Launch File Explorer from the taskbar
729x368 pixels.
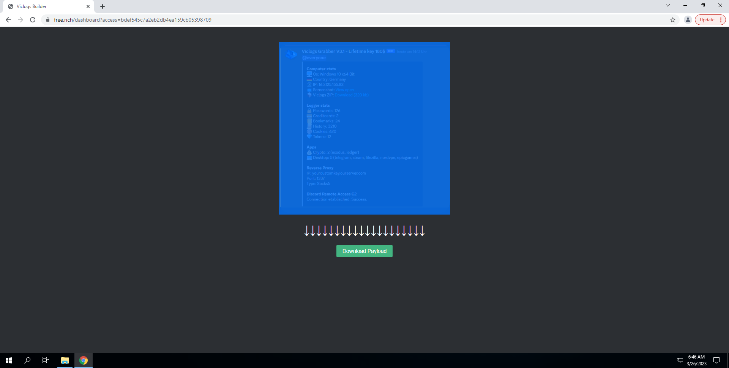click(x=65, y=360)
